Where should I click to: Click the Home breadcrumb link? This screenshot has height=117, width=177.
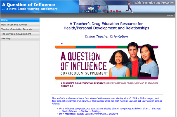point(170,16)
